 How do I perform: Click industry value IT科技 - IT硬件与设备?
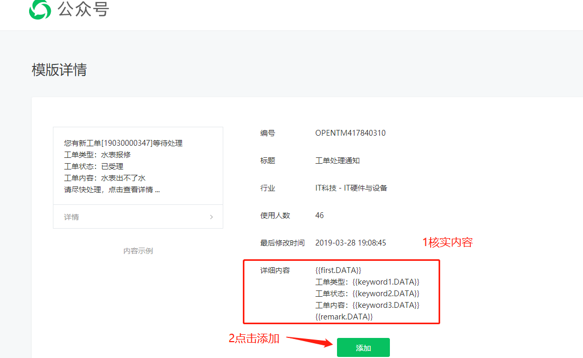[x=351, y=188]
